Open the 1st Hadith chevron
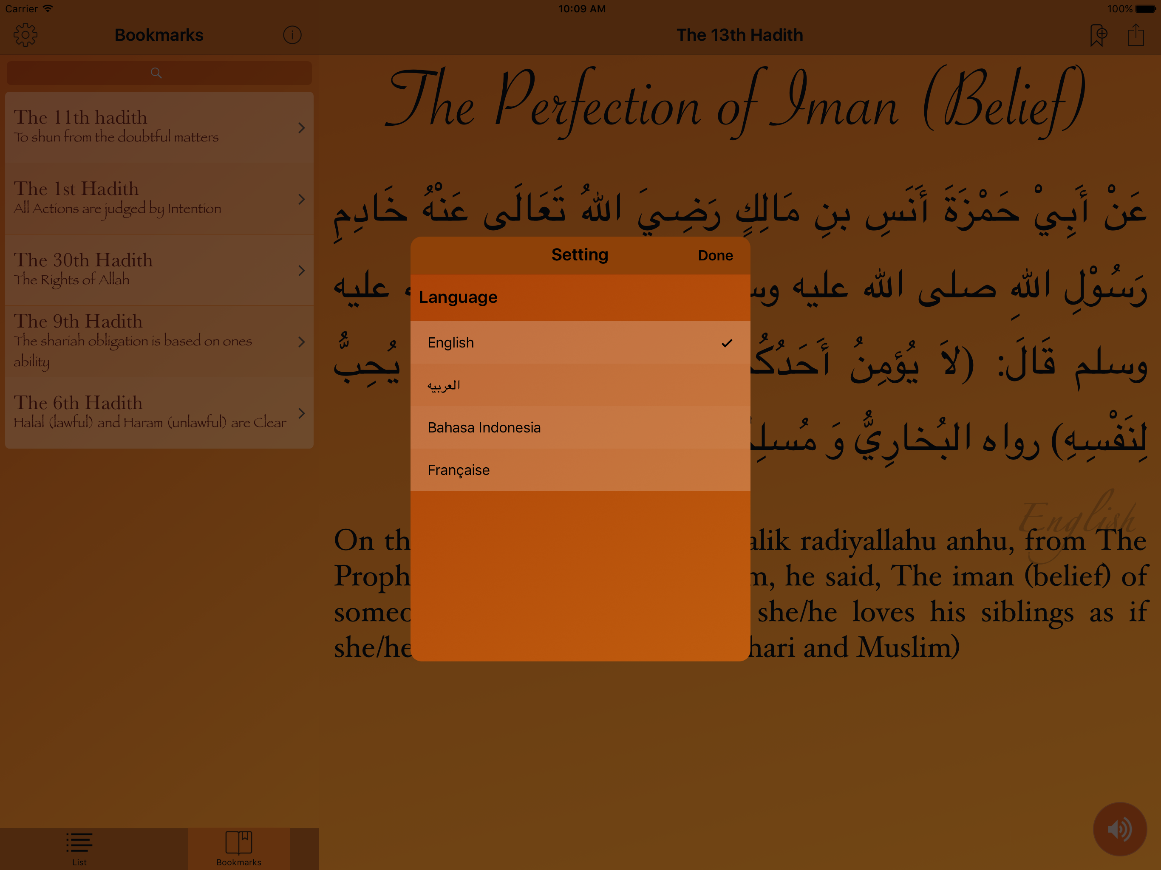The image size is (1161, 870). (301, 199)
